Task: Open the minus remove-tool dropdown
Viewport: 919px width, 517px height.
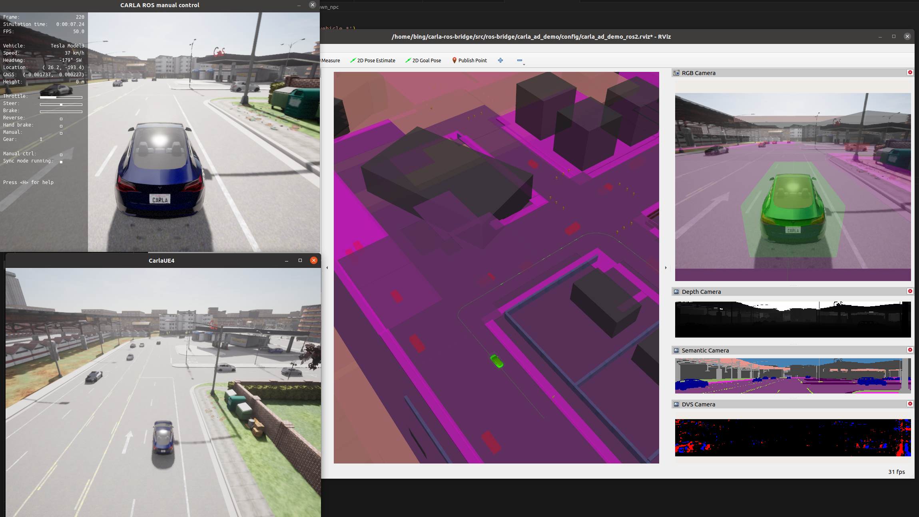Action: click(520, 61)
